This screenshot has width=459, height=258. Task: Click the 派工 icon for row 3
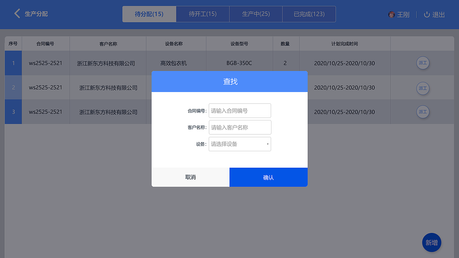[423, 111]
